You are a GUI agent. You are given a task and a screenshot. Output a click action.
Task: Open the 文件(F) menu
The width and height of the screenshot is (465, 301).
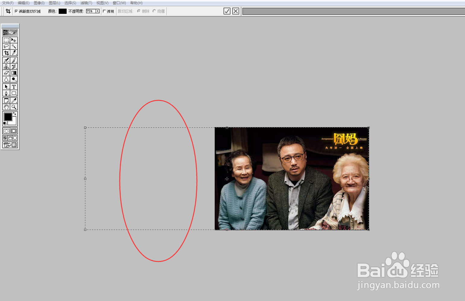[8, 3]
